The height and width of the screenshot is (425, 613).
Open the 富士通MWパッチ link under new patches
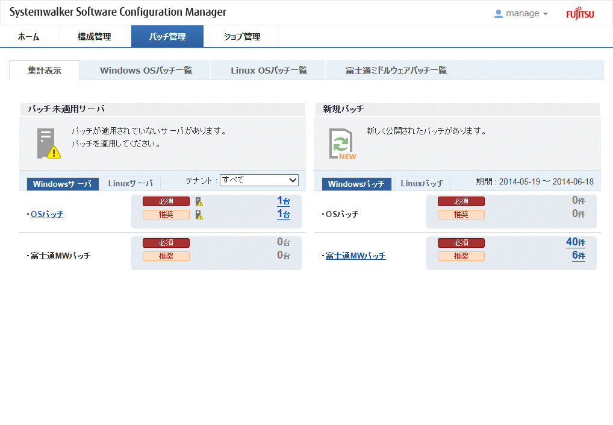355,256
